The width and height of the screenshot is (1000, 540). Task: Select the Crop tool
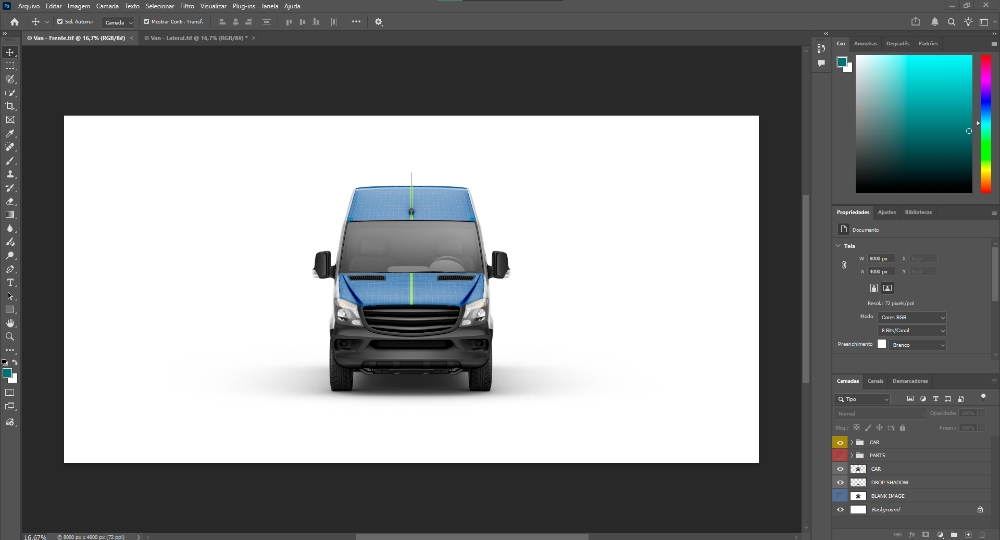tap(10, 106)
